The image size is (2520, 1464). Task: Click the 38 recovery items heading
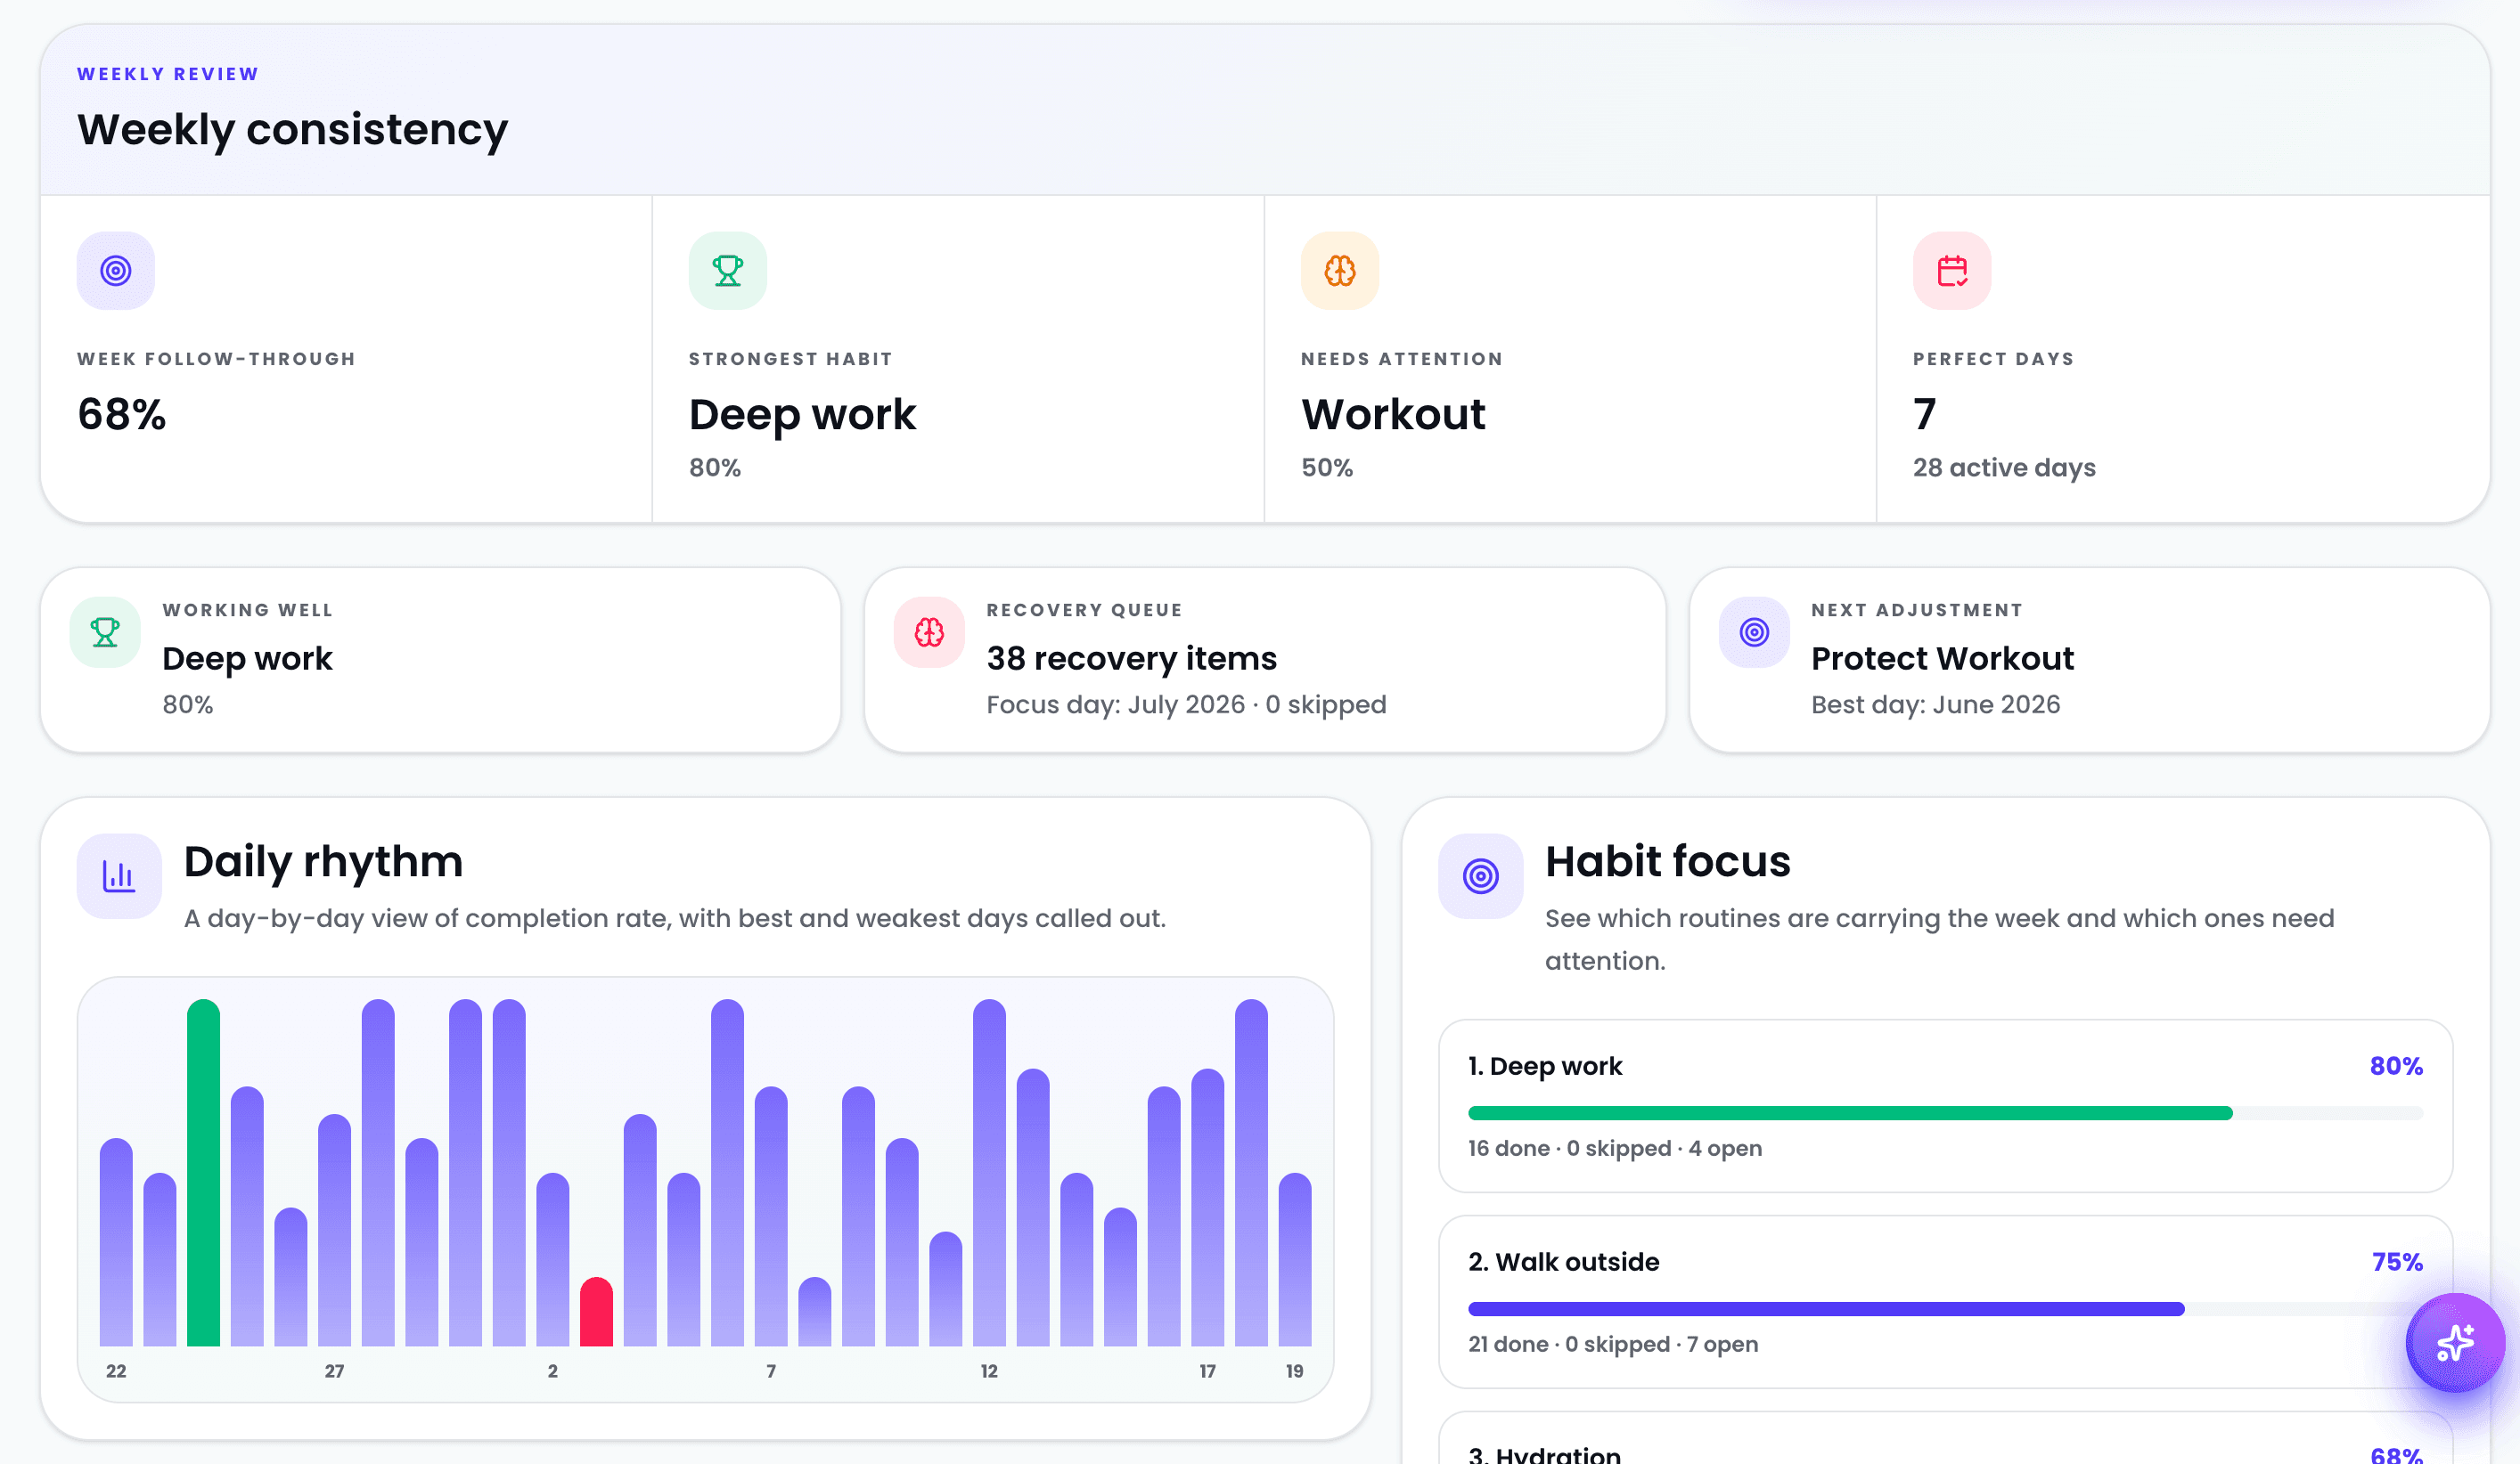(1131, 659)
